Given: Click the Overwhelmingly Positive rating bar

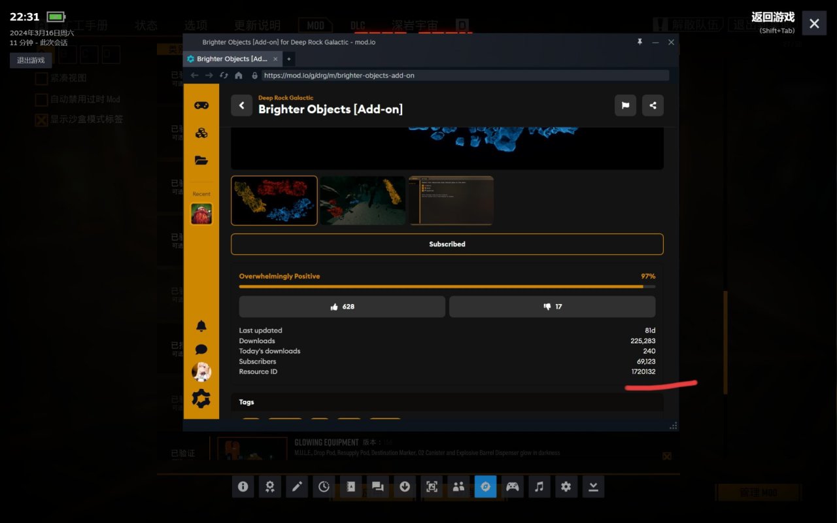Looking at the screenshot, I should [447, 286].
